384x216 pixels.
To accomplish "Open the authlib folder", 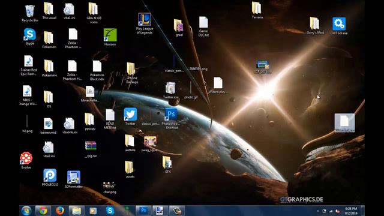I will point(130,143).
